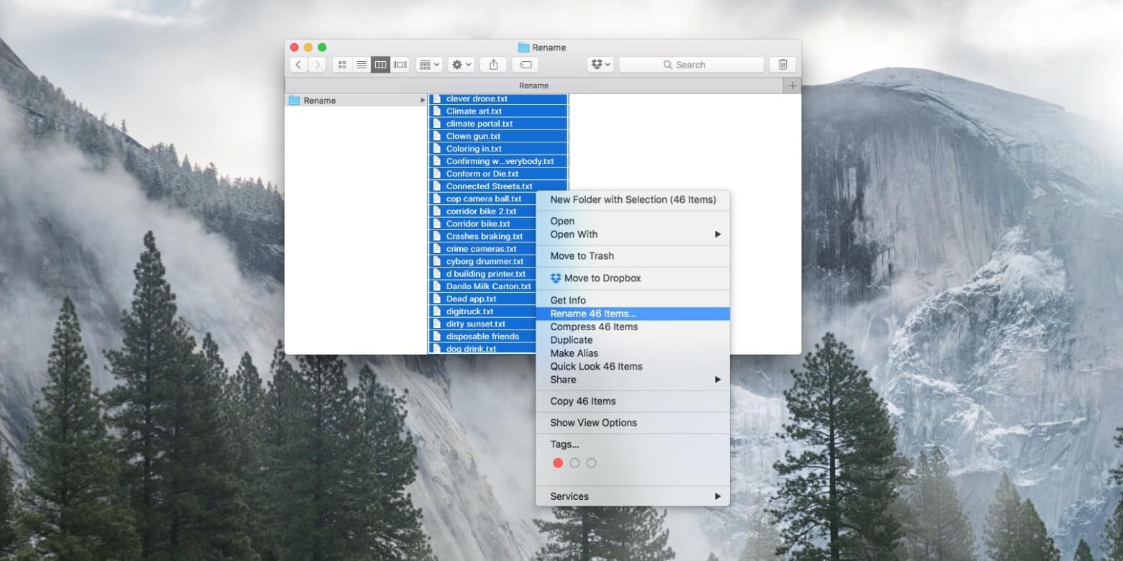Go back with the left arrow button
Screen dimensions: 1123x561
tap(299, 65)
